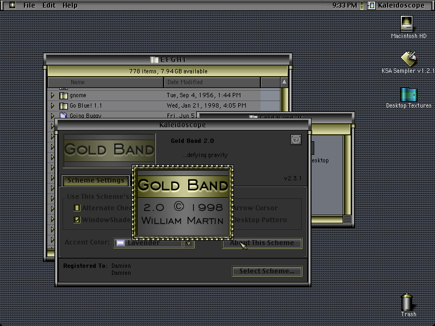Click the 'Gold Band 2.0' scheme name text
This screenshot has height=326, width=435.
click(192, 141)
